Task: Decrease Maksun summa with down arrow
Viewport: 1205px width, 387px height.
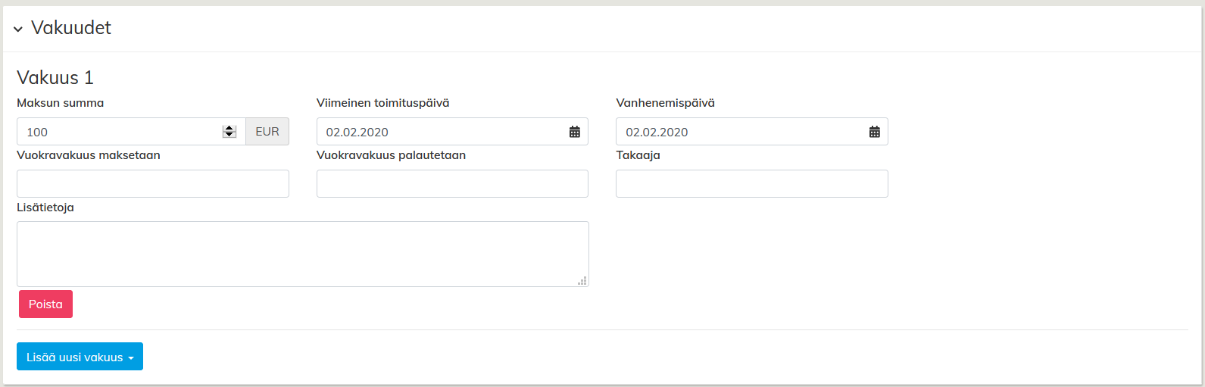Action: tap(229, 136)
